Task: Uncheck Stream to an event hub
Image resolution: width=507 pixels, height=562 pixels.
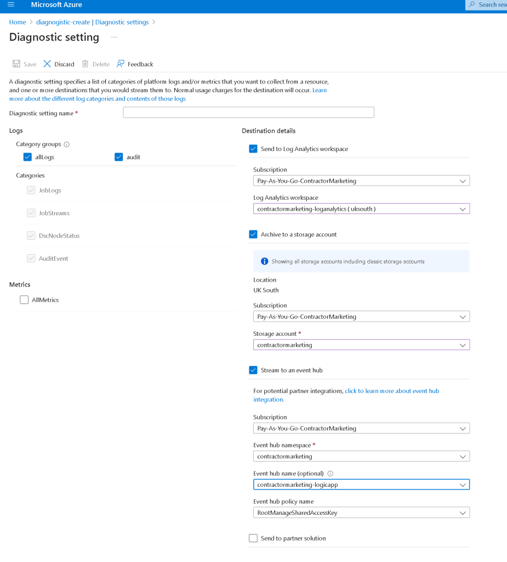Action: (253, 370)
